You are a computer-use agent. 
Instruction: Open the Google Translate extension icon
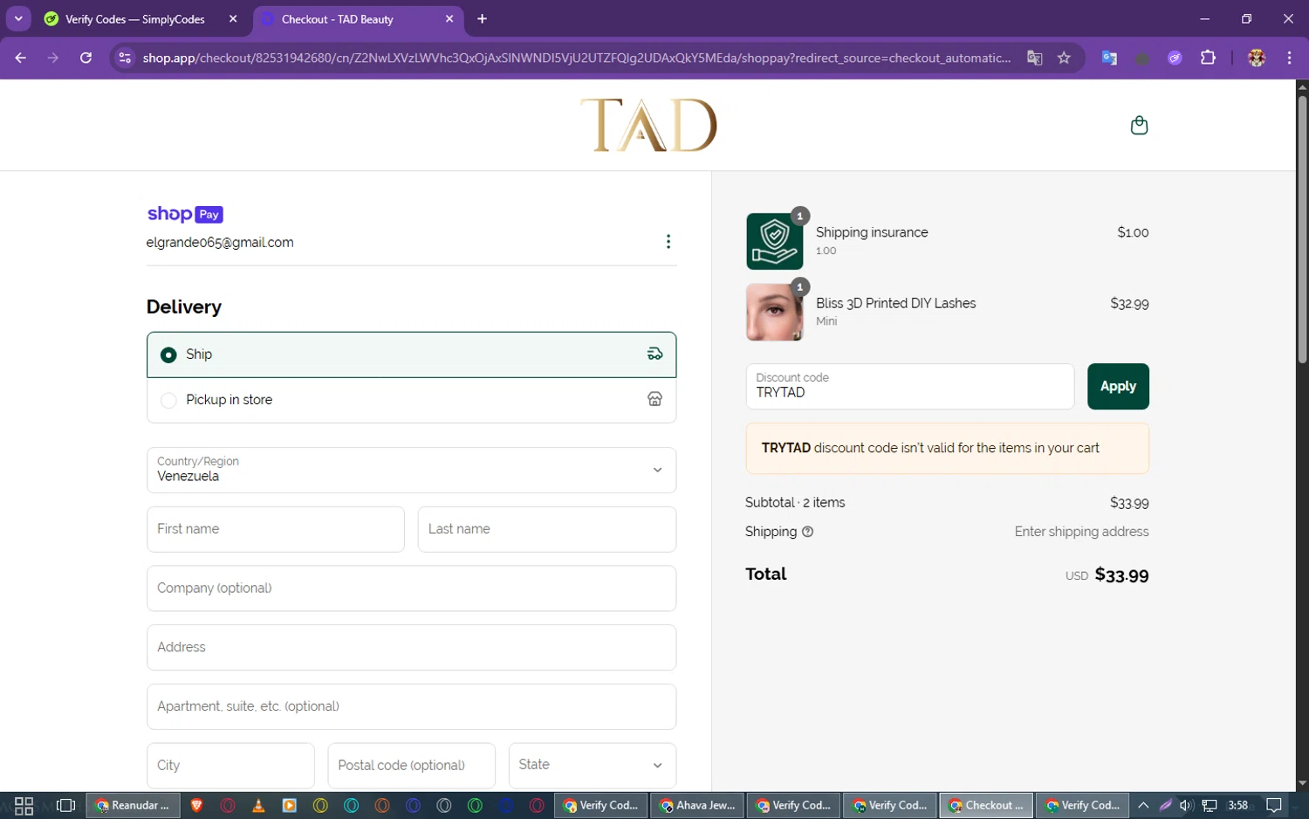tap(1109, 58)
